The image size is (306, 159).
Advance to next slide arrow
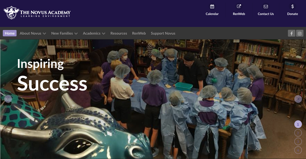tap(298, 99)
